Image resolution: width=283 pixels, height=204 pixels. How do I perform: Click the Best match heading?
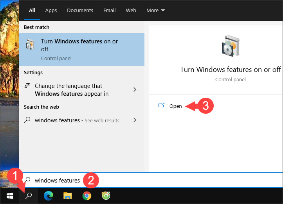pos(36,27)
